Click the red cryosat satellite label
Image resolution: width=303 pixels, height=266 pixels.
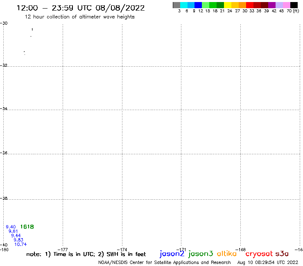point(259,254)
